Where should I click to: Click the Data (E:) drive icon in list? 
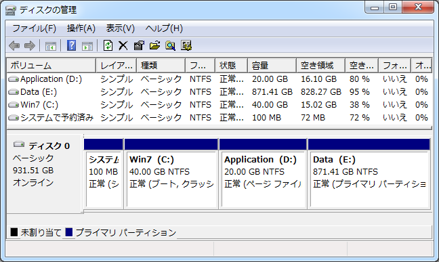pyautogui.click(x=14, y=92)
